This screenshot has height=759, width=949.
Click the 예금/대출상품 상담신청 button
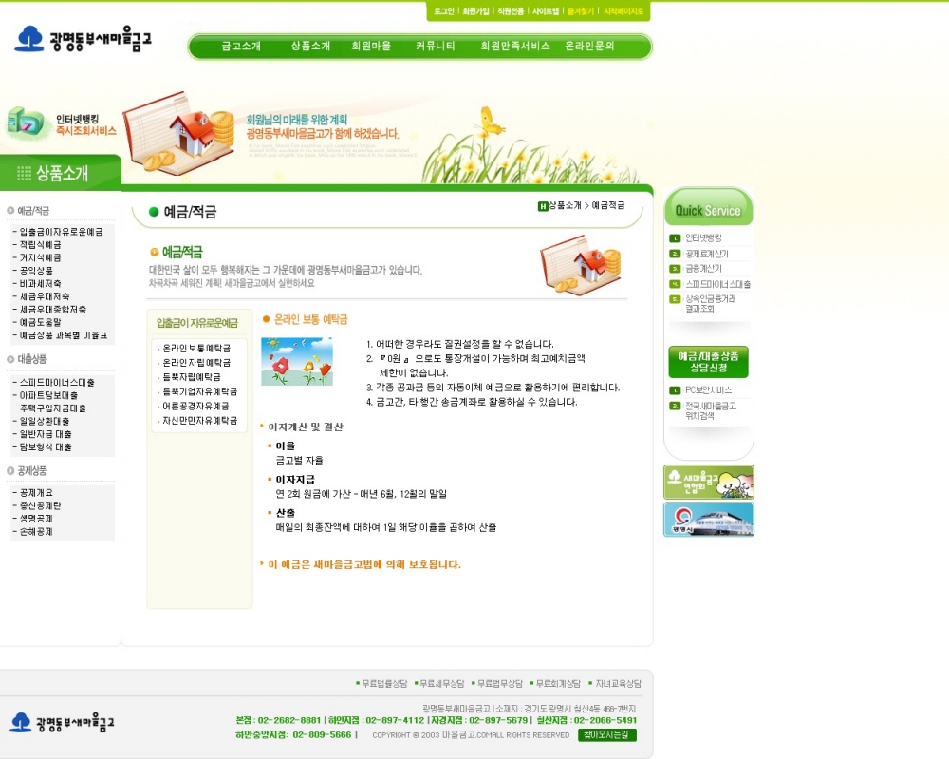tap(708, 362)
